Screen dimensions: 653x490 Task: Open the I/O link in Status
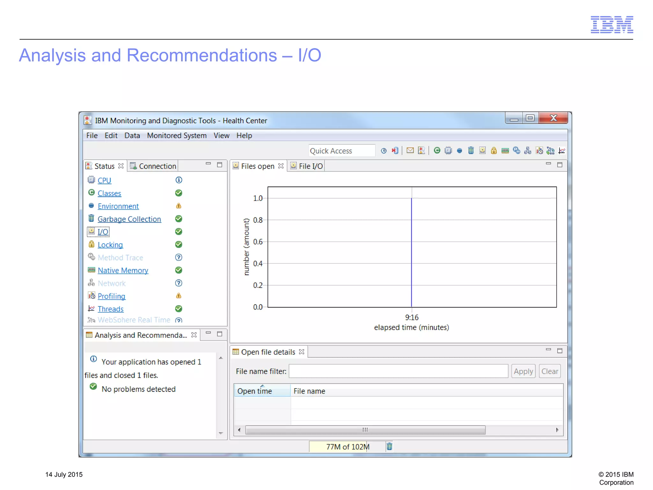(x=103, y=232)
